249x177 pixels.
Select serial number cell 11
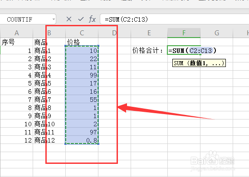pos(16,132)
